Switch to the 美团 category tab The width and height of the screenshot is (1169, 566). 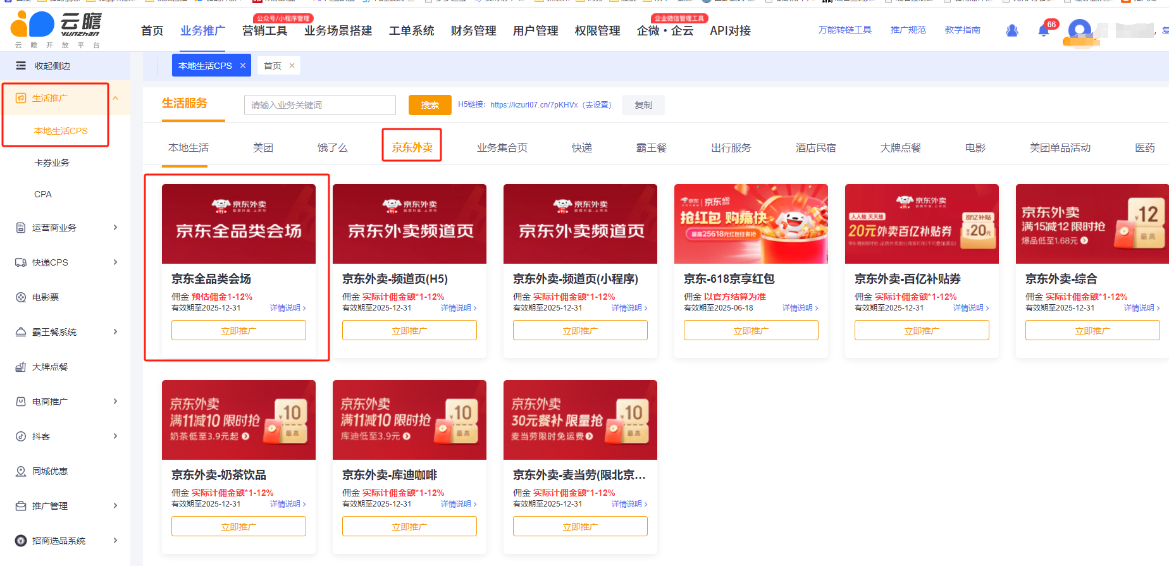pyautogui.click(x=263, y=147)
